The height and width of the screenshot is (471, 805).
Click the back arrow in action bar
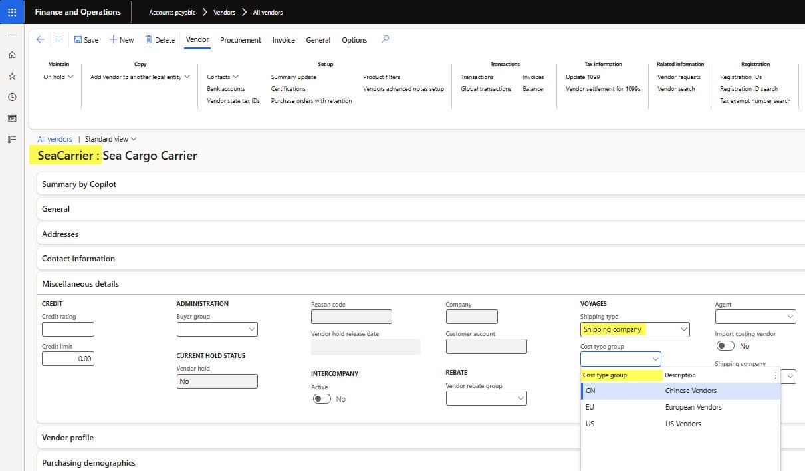(x=41, y=39)
